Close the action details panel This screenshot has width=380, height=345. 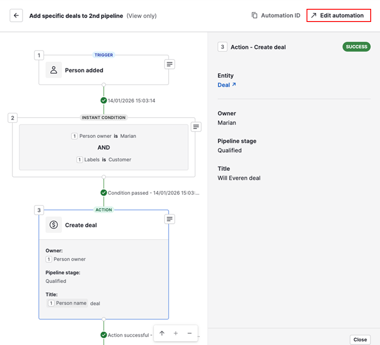(360, 340)
